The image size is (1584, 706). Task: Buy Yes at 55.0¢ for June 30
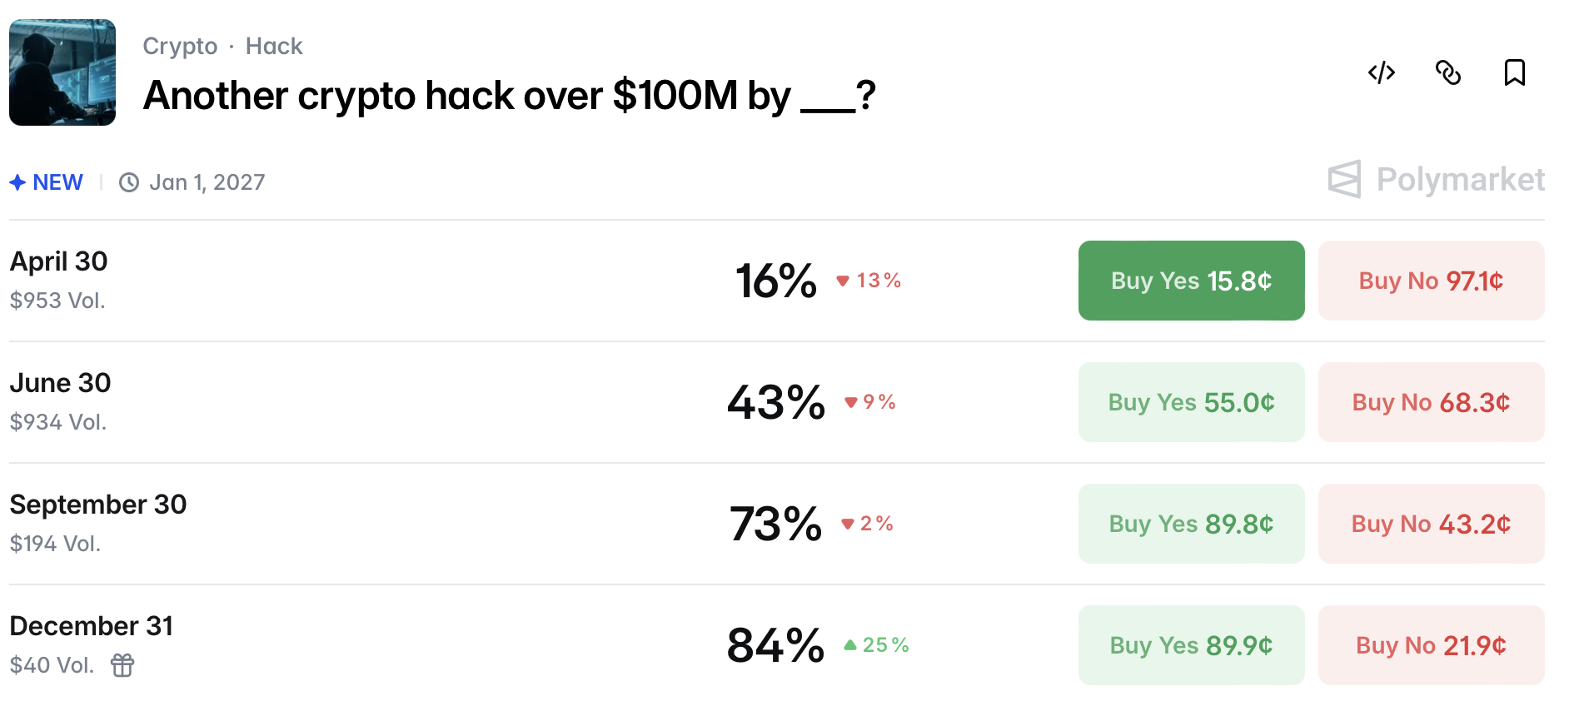(x=1191, y=402)
